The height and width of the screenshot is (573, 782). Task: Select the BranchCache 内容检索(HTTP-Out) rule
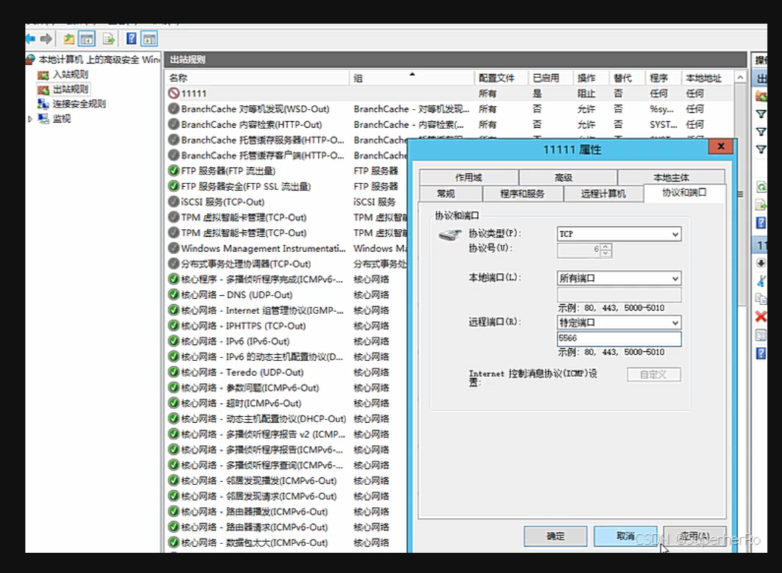251,124
